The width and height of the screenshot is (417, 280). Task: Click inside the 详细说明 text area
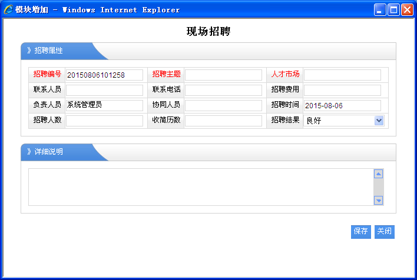pos(200,187)
